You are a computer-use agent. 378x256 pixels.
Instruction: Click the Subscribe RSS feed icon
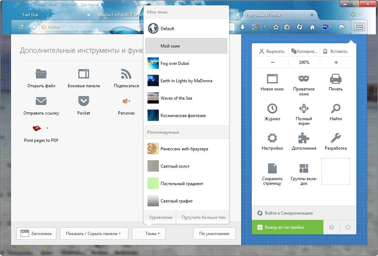click(x=126, y=74)
